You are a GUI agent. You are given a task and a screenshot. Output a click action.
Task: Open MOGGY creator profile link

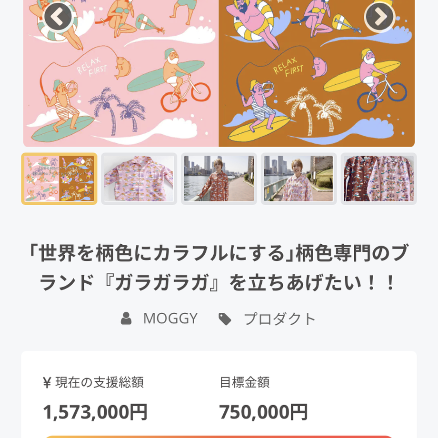click(x=170, y=319)
